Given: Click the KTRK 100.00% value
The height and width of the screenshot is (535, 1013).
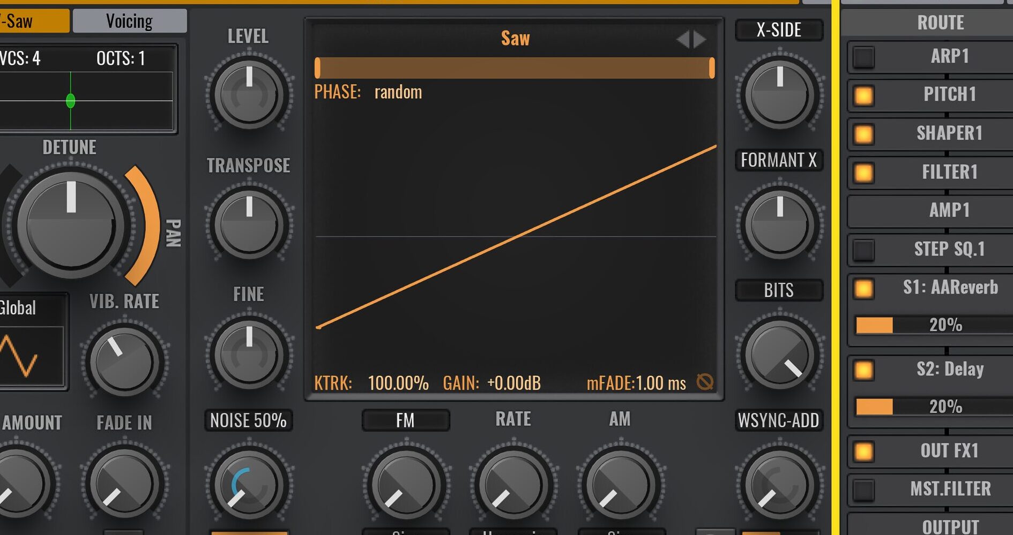Looking at the screenshot, I should tap(398, 383).
